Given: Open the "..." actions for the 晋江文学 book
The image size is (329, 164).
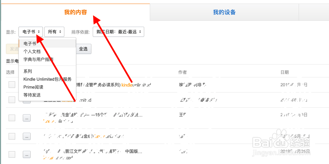Looking at the screenshot, I should pyautogui.click(x=27, y=154).
